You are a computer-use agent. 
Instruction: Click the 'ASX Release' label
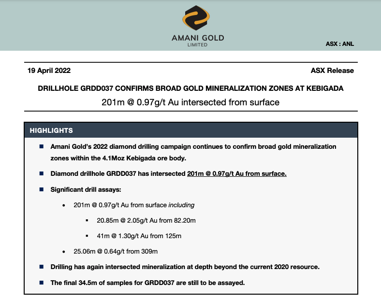point(332,71)
